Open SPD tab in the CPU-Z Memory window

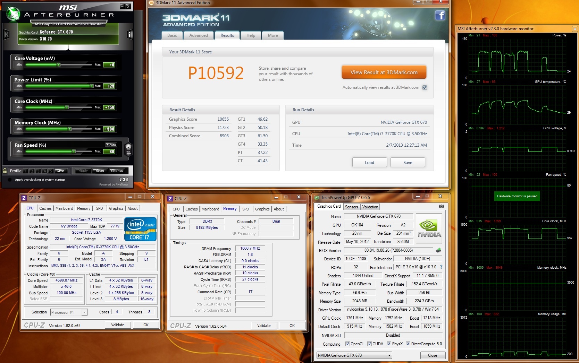point(245,209)
